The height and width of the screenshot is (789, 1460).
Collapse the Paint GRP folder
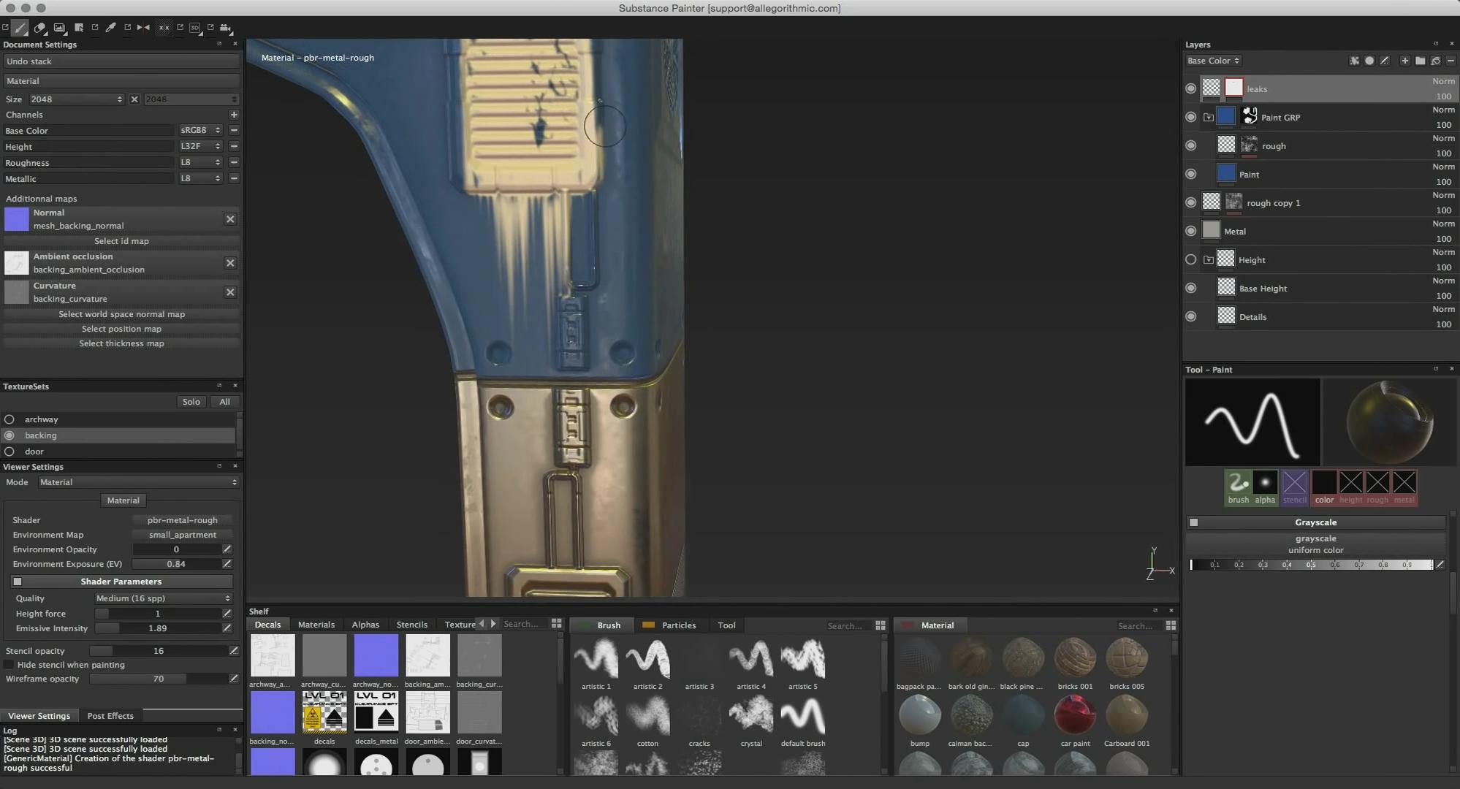[x=1209, y=117]
